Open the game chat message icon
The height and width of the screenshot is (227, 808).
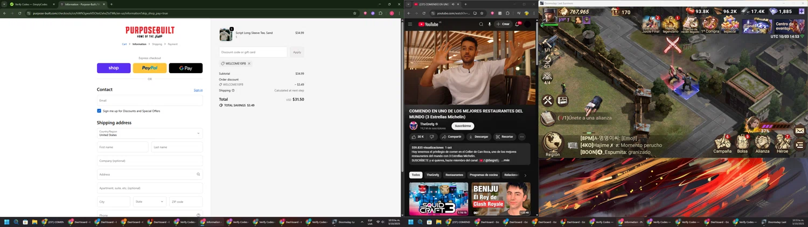572,145
